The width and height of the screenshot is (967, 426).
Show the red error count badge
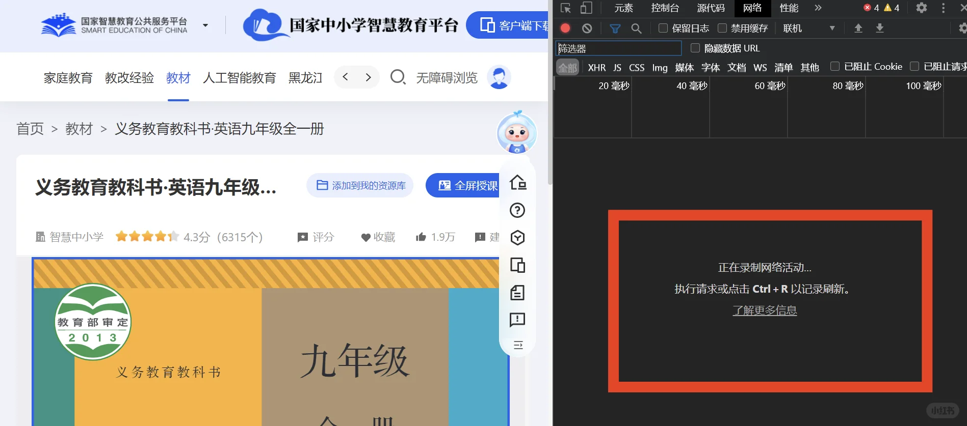871,8
